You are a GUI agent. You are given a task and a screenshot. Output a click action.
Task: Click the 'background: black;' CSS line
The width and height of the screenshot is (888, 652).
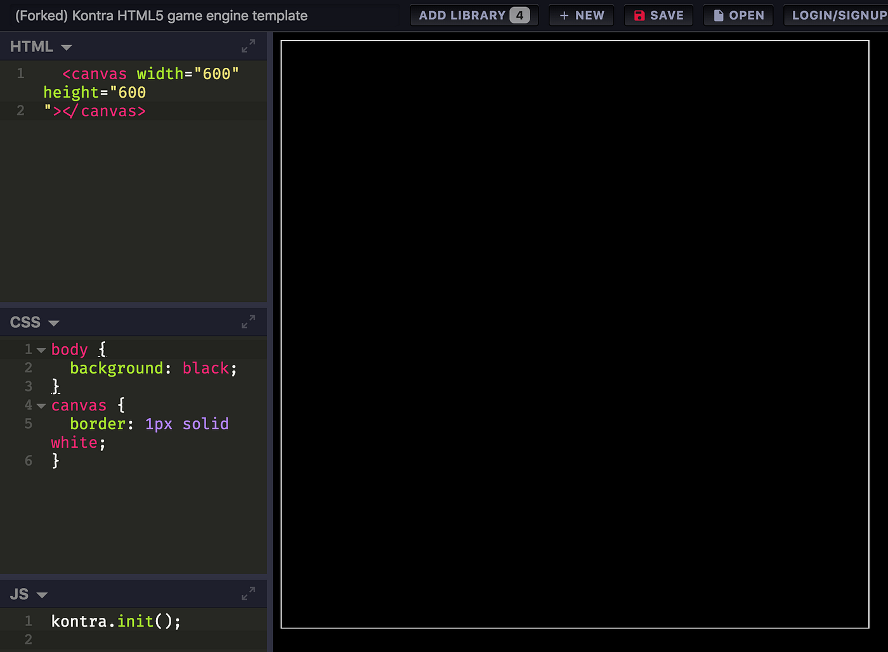tap(153, 368)
